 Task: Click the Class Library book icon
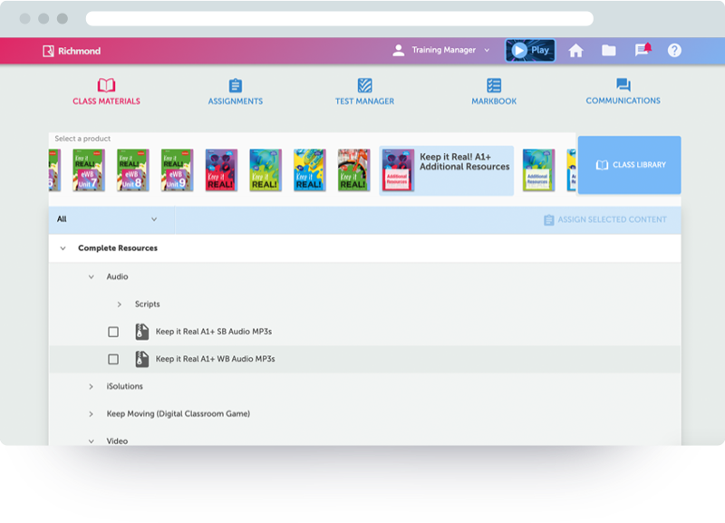click(x=602, y=165)
